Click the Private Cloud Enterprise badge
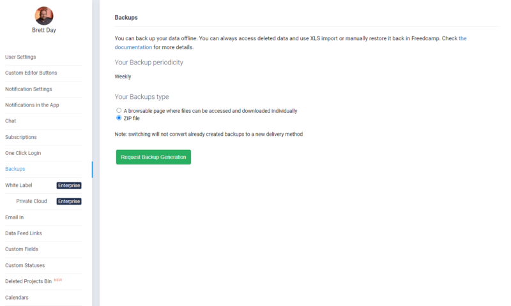Screen dimensions: 511x306 point(69,201)
